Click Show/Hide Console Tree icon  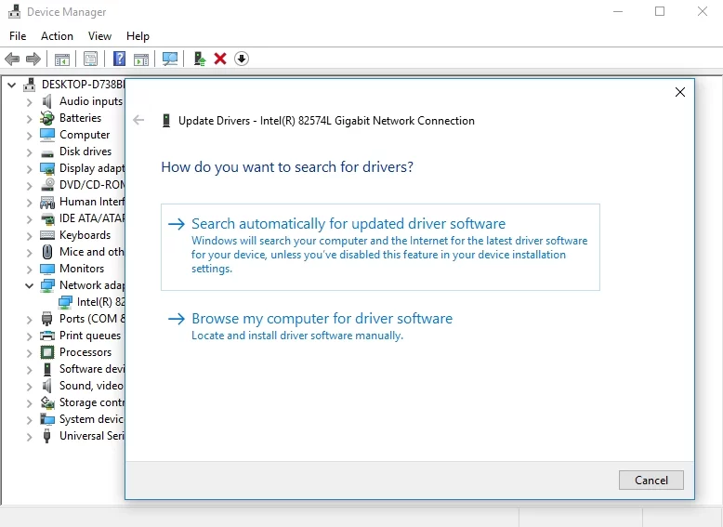coord(62,59)
